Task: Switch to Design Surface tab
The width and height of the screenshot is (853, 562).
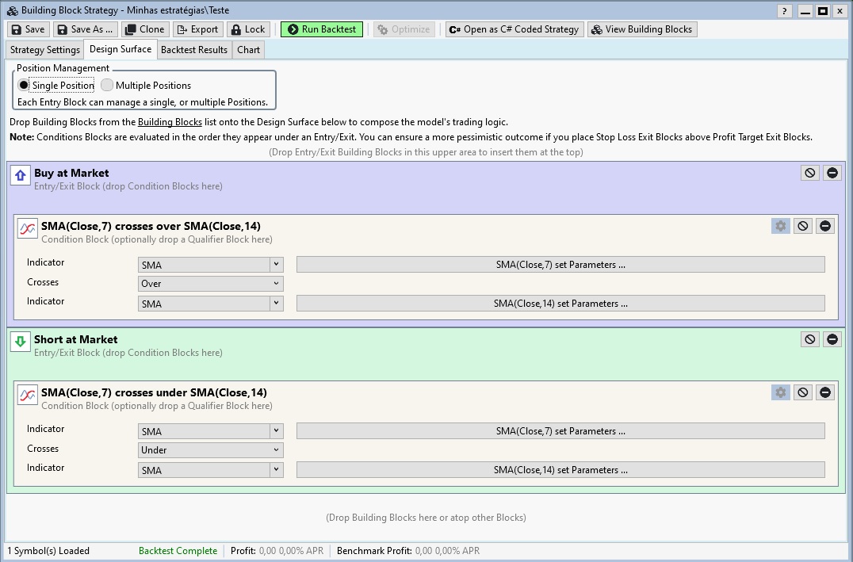Action: [120, 49]
